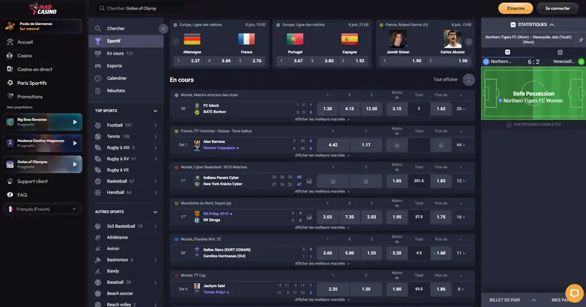Pin the Northern Tigers match statistics
This screenshot has height=307, width=586.
pyautogui.click(x=581, y=40)
